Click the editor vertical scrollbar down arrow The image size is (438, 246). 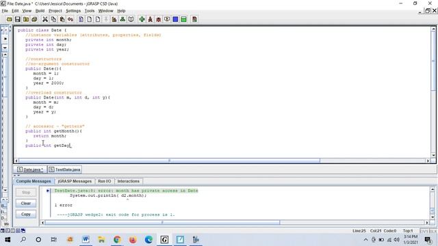tap(433, 155)
